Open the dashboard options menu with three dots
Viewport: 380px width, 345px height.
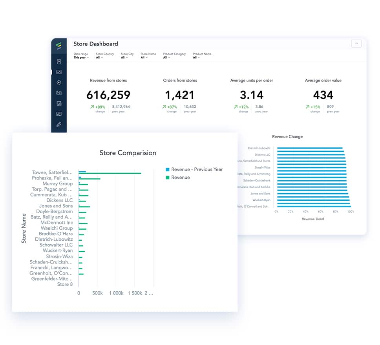356,44
